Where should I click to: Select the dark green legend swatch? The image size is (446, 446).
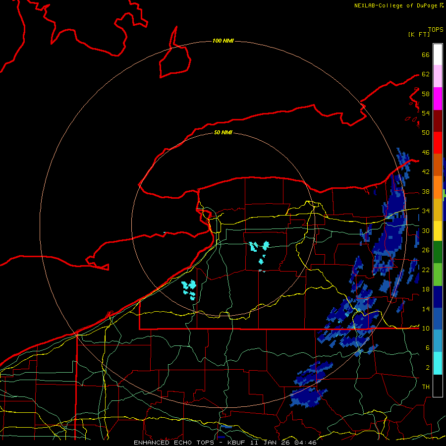[x=438, y=252]
